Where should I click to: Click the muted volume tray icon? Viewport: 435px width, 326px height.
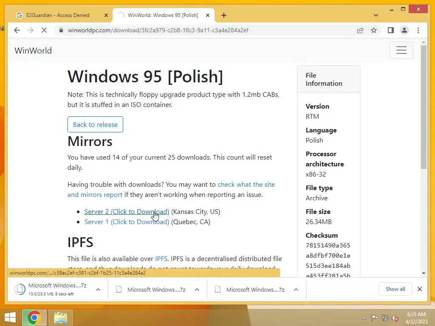click(395, 318)
